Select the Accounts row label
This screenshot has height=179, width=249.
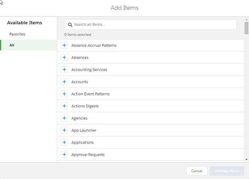(x=80, y=82)
